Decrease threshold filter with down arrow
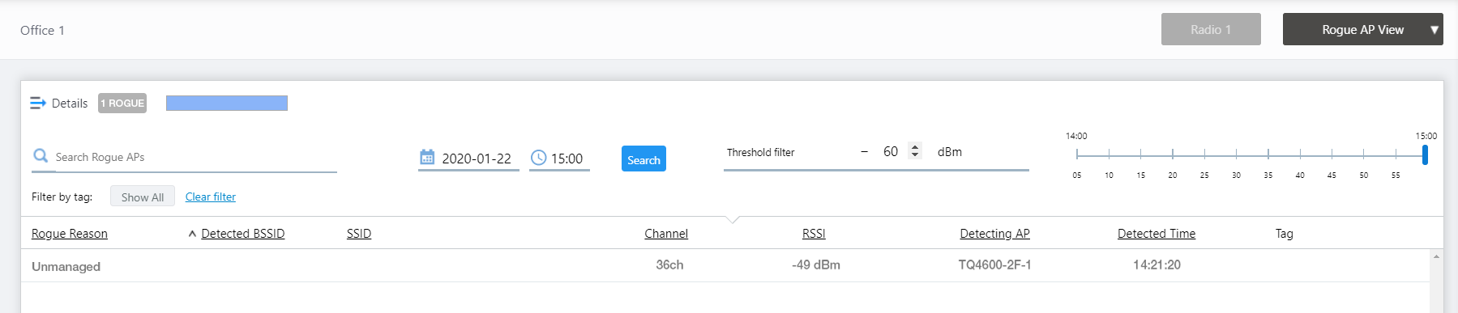 (x=915, y=155)
